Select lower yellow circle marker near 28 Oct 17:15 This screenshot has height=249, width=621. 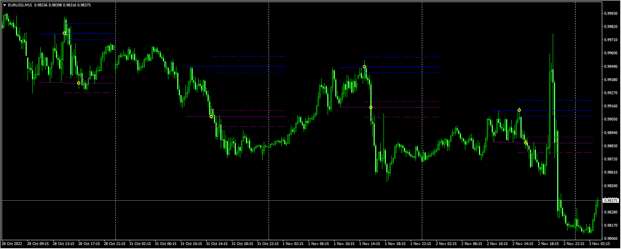click(x=78, y=83)
